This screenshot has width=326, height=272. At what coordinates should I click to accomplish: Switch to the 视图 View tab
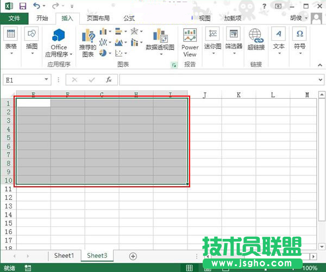[x=205, y=18]
